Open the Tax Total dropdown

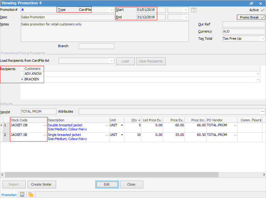point(263,39)
